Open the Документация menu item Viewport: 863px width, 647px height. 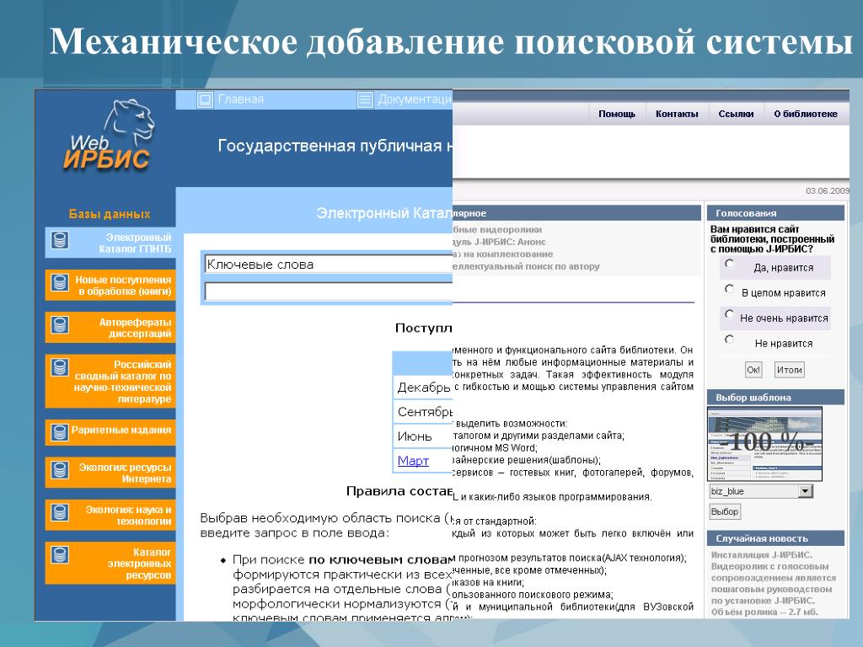click(x=415, y=99)
